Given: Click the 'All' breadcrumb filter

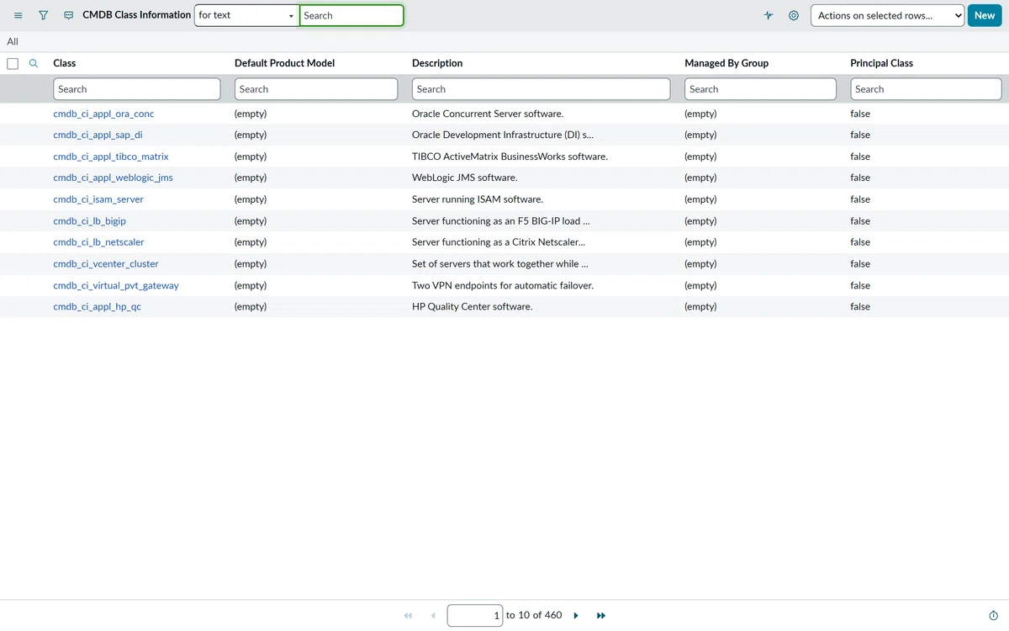Looking at the screenshot, I should pyautogui.click(x=13, y=41).
